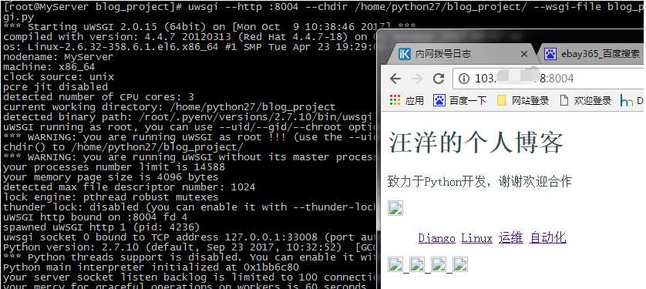Viewport: 646px width, 289px height.
Task: Open the Django link on the blog page
Action: pos(437,238)
